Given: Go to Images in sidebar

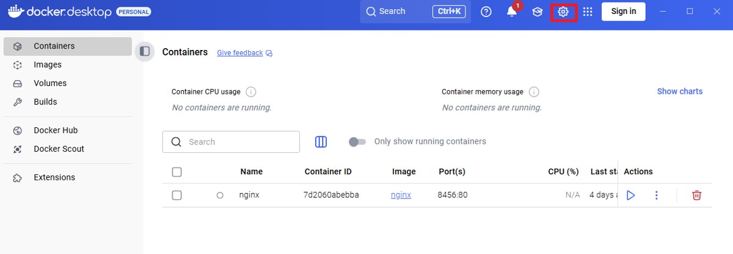Looking at the screenshot, I should coord(48,65).
